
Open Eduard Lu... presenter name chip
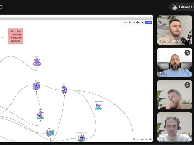tap(182, 7)
